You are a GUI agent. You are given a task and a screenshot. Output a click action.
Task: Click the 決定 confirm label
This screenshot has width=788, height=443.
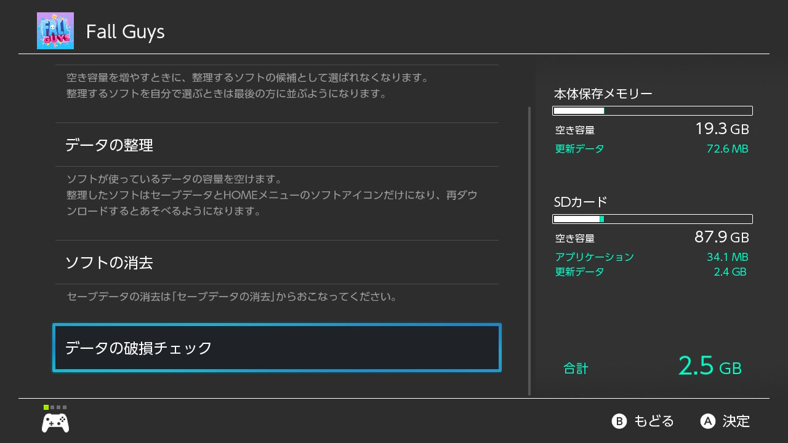pos(736,421)
